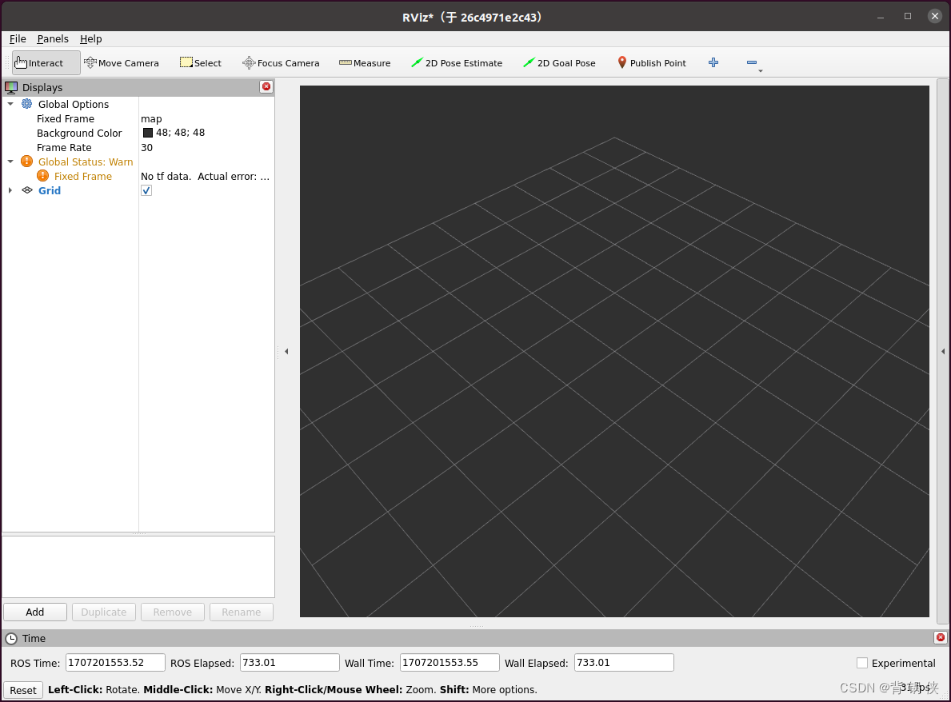
Task: Click the right vertical scrollbar
Action: (x=942, y=351)
